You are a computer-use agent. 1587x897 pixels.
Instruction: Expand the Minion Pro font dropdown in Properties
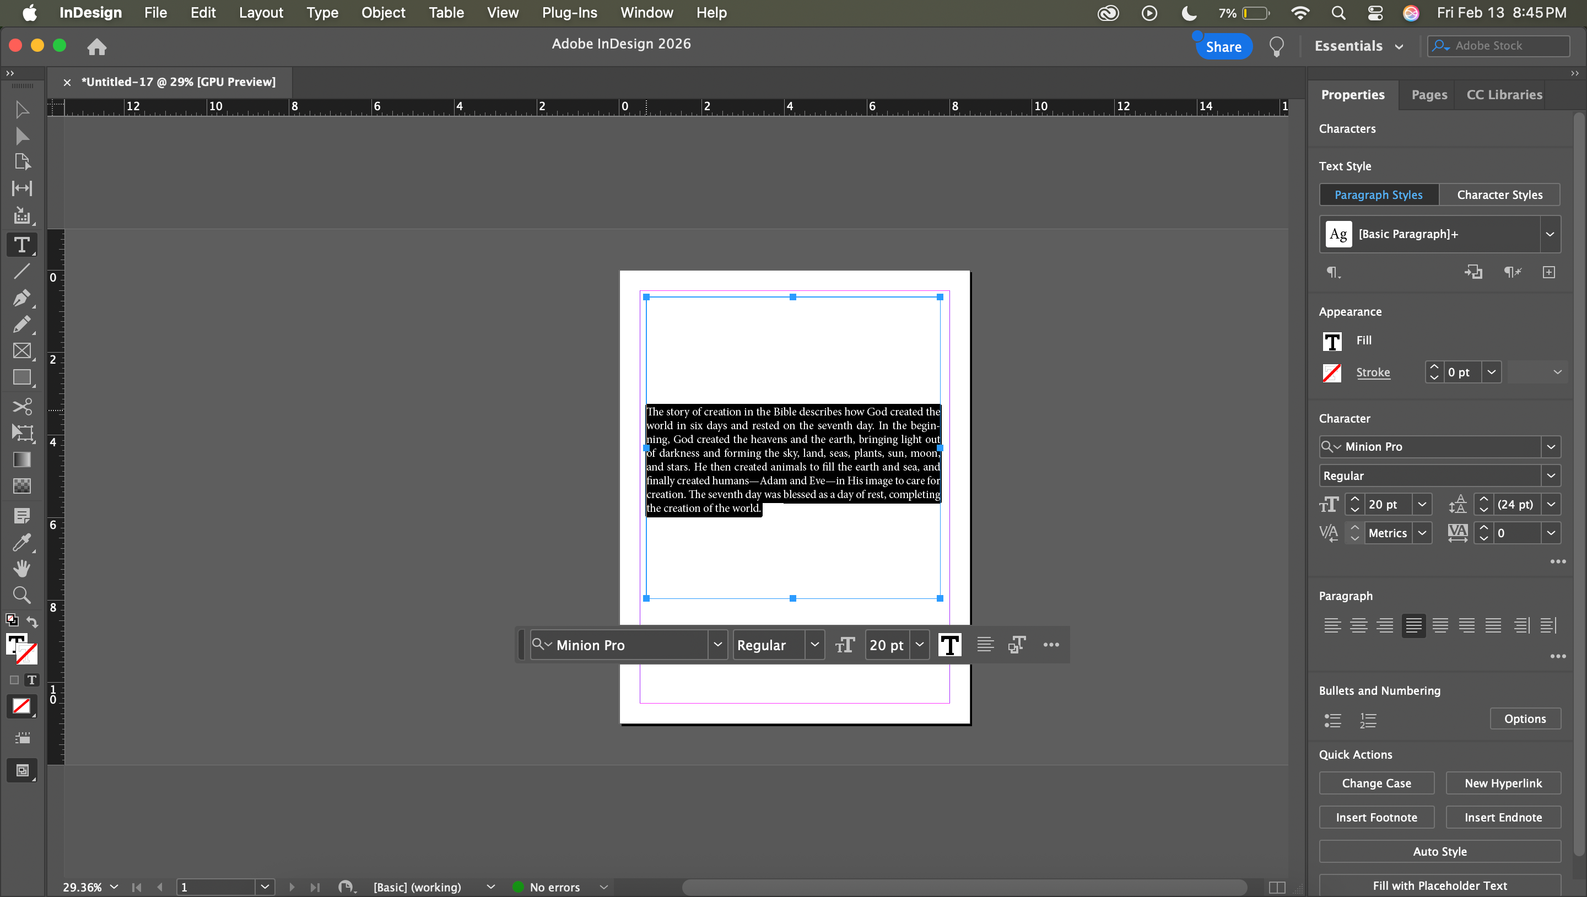coord(1551,447)
